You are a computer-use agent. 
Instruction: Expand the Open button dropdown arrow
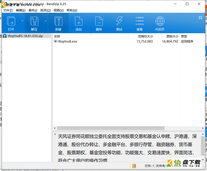[x=22, y=21]
